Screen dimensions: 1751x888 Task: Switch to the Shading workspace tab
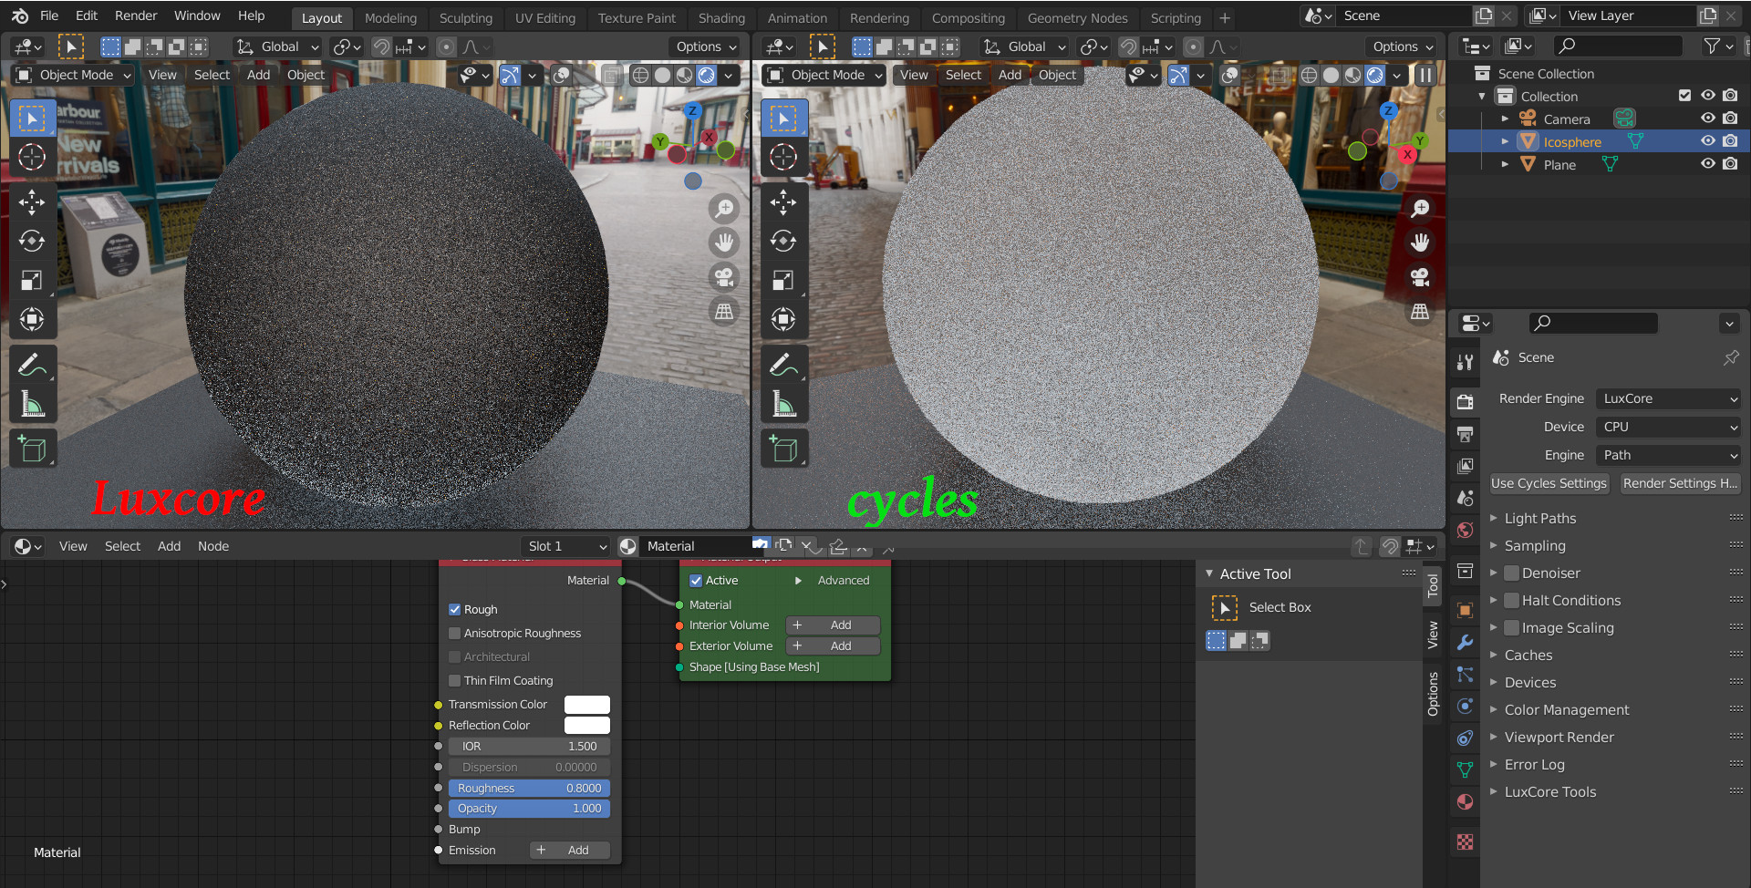(720, 17)
